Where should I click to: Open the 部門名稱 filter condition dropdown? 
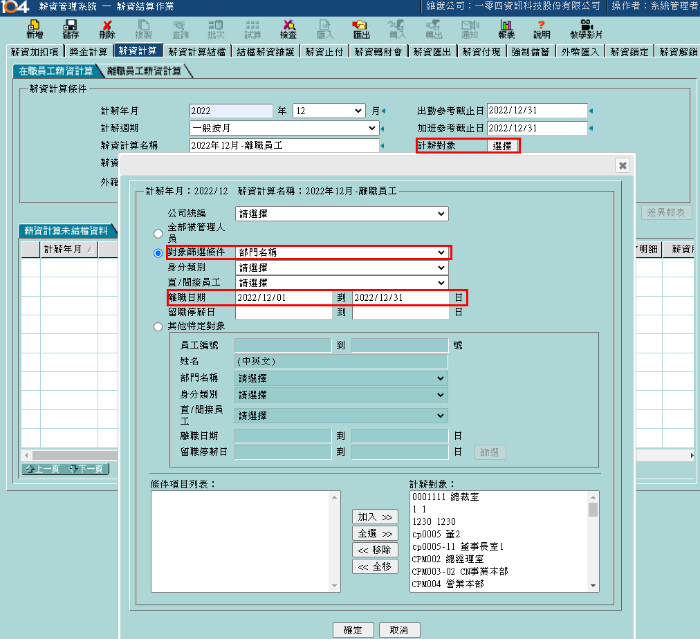click(x=342, y=253)
